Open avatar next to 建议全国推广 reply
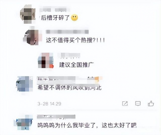 (x=46, y=60)
